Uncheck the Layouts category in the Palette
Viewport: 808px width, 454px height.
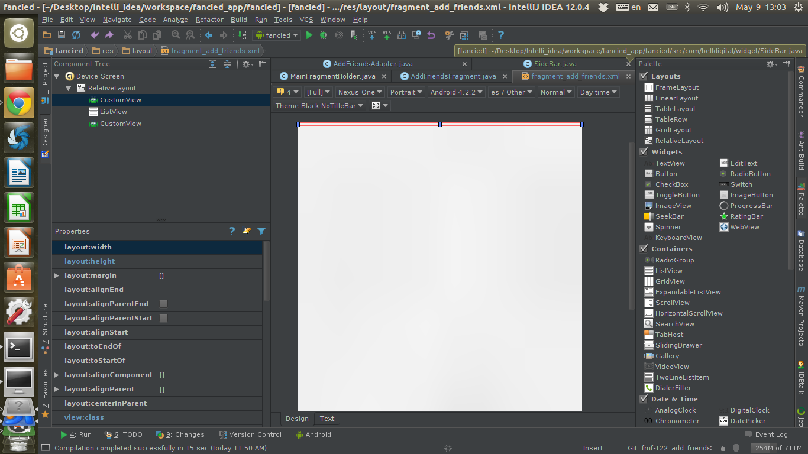coord(644,76)
